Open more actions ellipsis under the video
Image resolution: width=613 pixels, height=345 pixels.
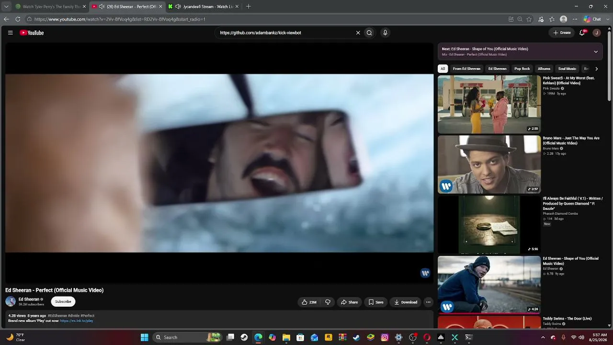(x=428, y=302)
